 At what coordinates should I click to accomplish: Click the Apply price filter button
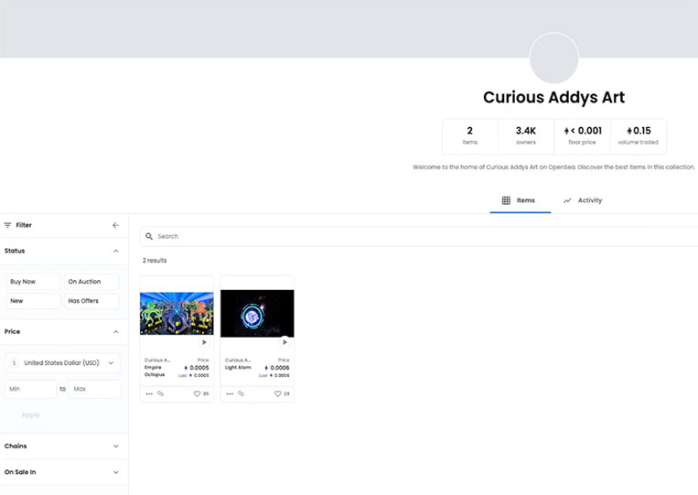31,414
